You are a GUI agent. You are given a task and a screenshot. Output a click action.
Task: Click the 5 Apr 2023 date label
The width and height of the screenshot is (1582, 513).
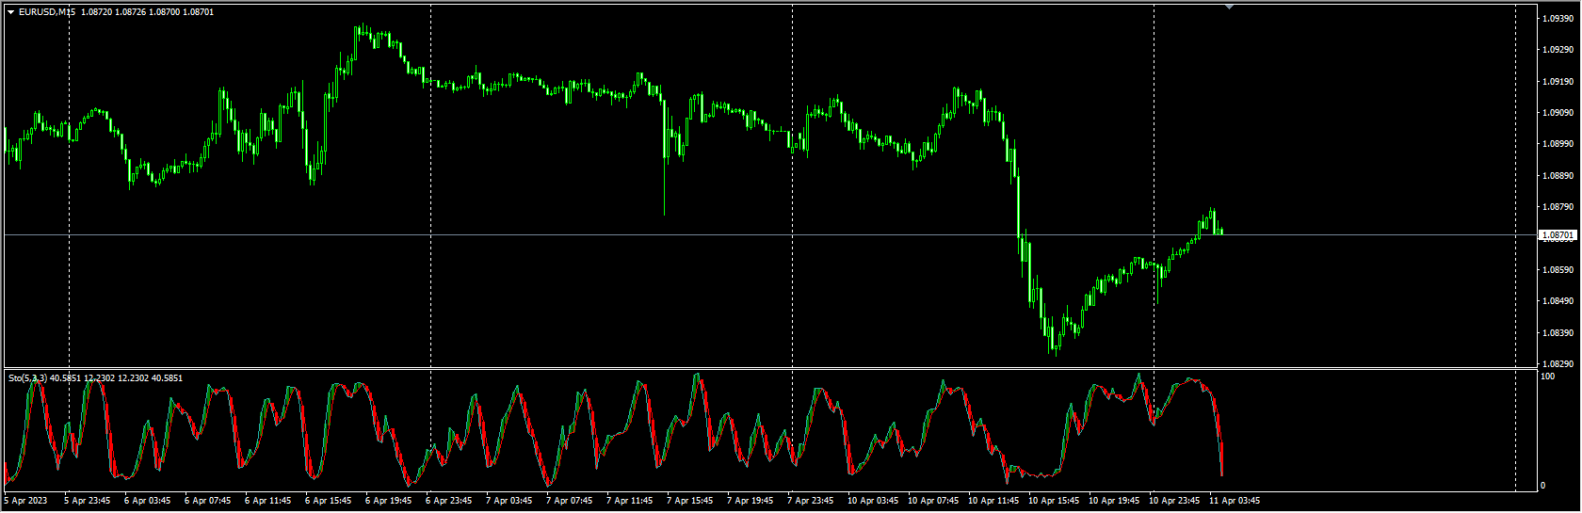pyautogui.click(x=25, y=501)
